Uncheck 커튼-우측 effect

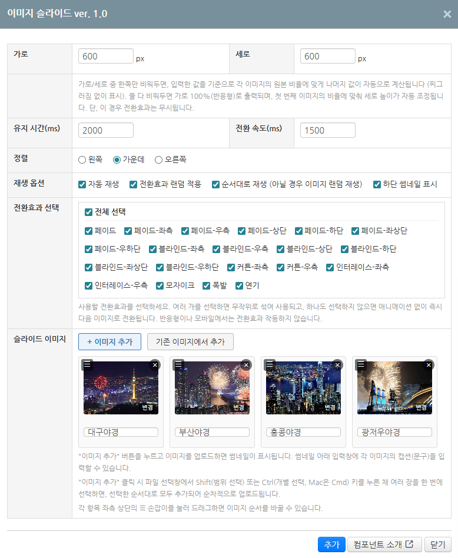280,267
